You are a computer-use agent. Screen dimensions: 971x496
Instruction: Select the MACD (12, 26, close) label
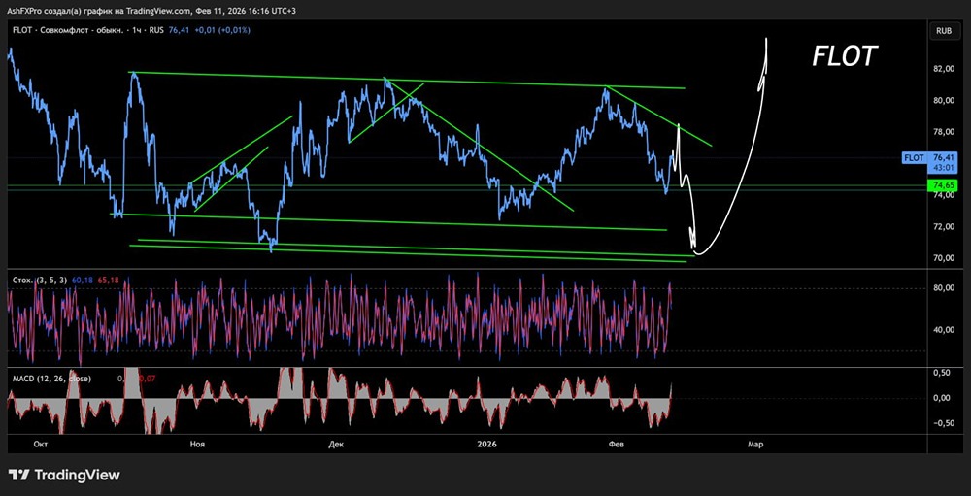pyautogui.click(x=51, y=378)
